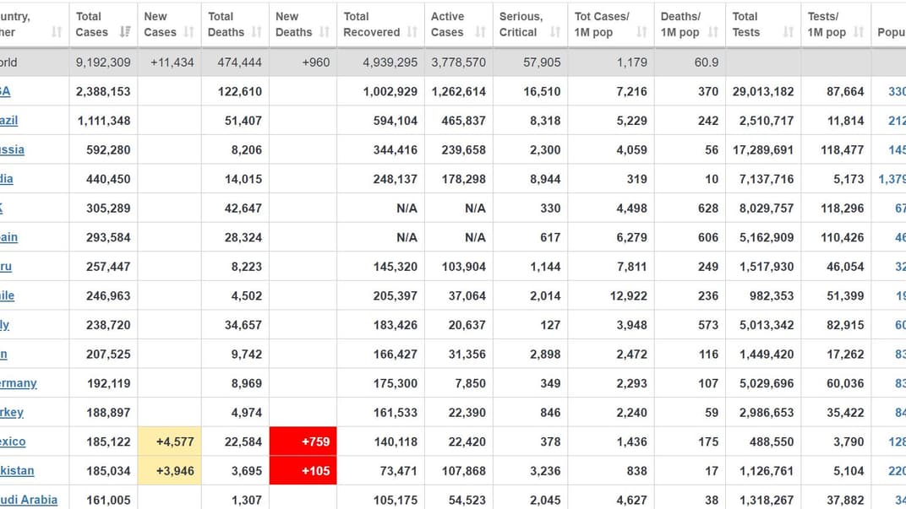Screen dimensions: 906x509
Task: Click the World row total cases 9,192,309
Action: [x=103, y=62]
